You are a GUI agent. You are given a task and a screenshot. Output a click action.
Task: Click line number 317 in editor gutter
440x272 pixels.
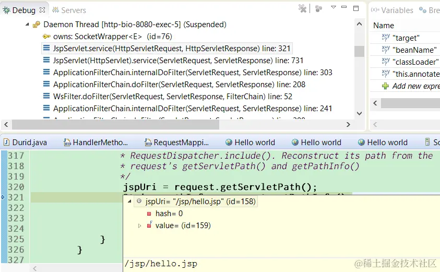(x=16, y=156)
